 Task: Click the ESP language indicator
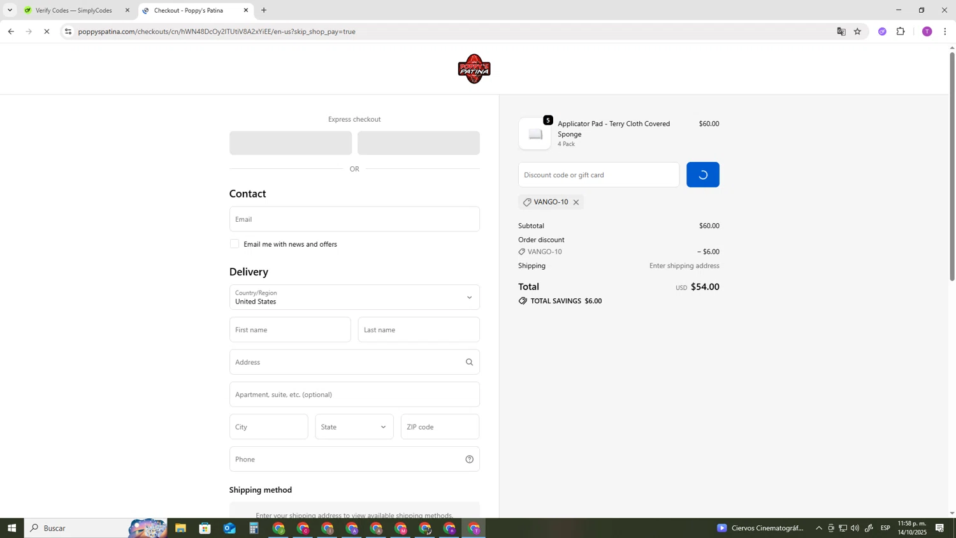(x=885, y=528)
